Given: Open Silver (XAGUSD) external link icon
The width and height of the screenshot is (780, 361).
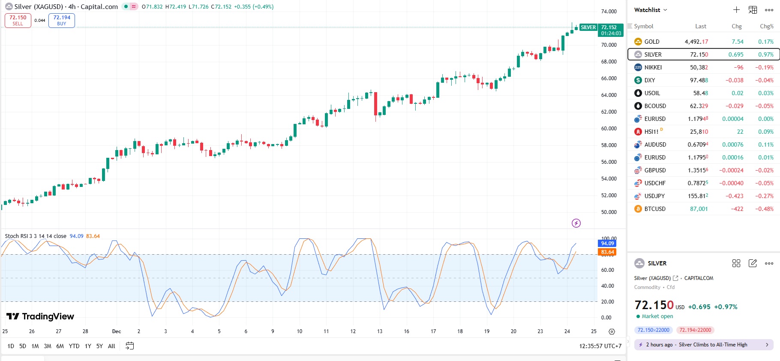Looking at the screenshot, I should point(675,278).
